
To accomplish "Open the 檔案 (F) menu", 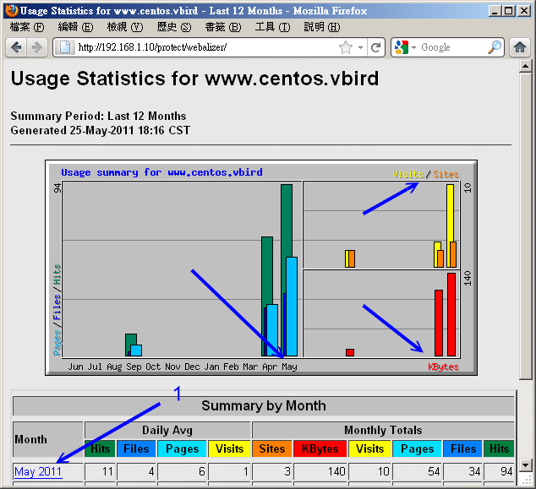I will pyautogui.click(x=25, y=27).
